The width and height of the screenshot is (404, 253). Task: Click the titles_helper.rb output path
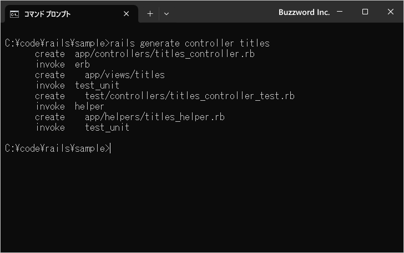pyautogui.click(x=155, y=117)
